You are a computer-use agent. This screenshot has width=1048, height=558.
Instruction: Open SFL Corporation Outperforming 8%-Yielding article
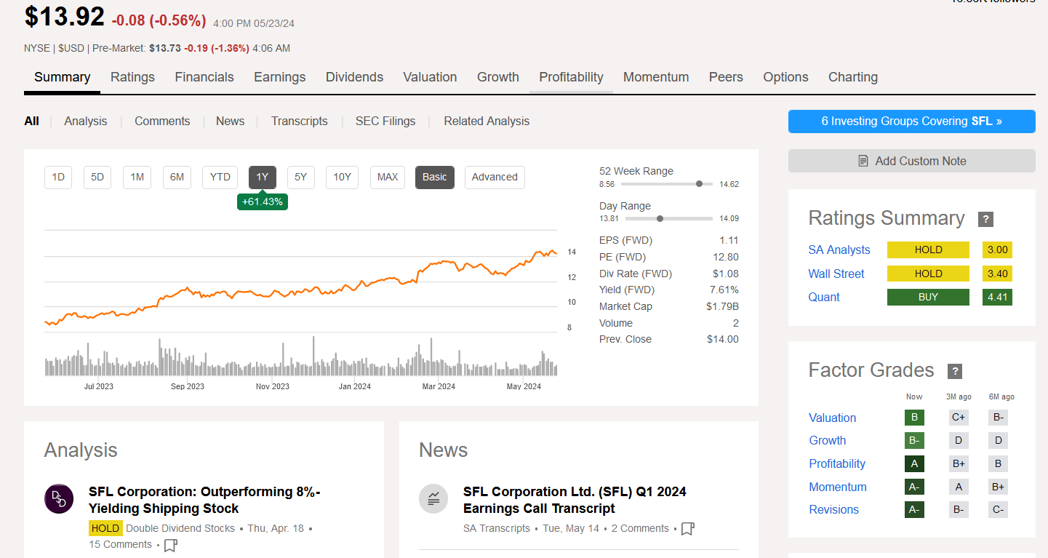point(204,500)
